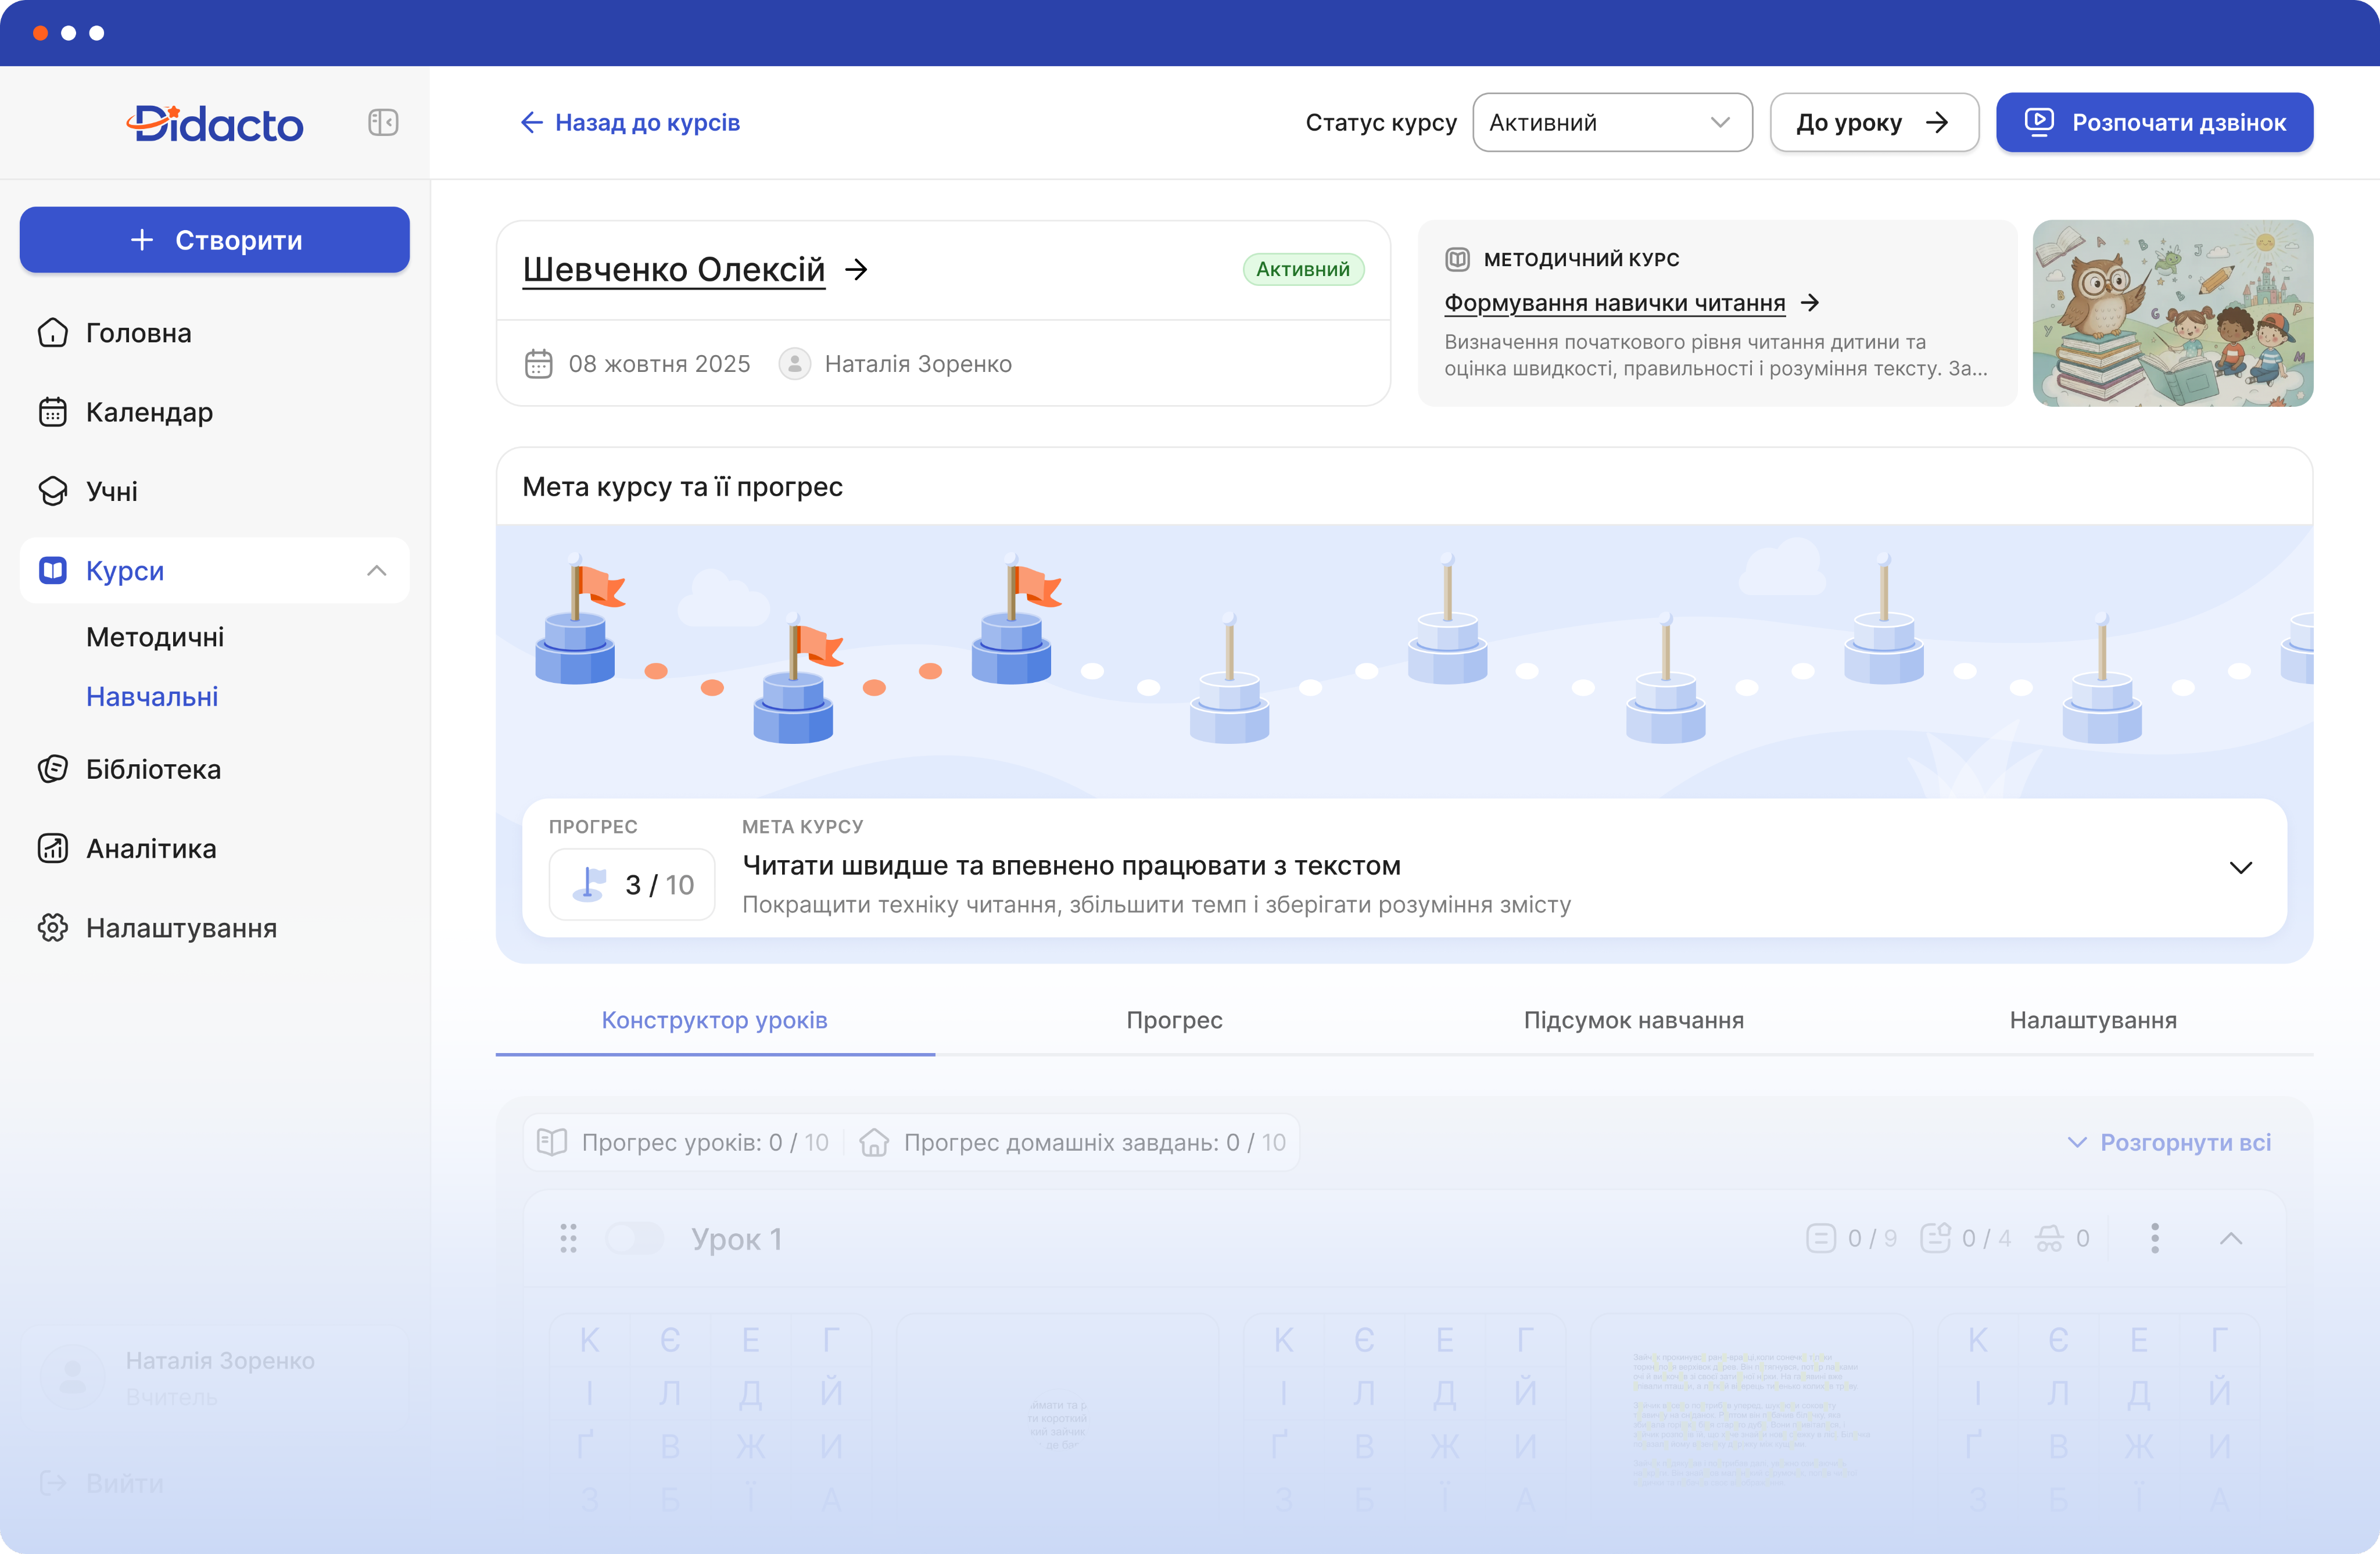Click the Урок 1 tasks counter 0 / 4
This screenshot has height=1554, width=2380.
(x=1966, y=1238)
